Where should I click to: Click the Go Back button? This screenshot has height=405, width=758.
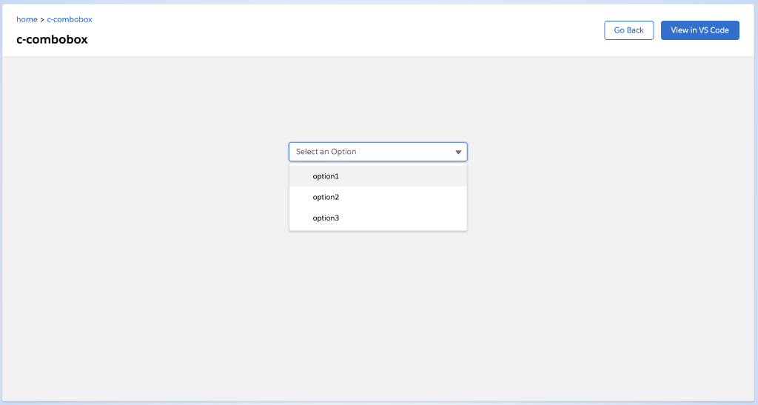pyautogui.click(x=628, y=30)
